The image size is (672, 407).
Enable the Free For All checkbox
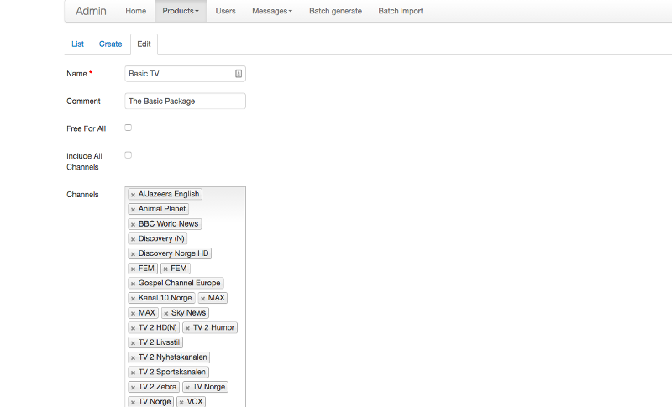(129, 128)
